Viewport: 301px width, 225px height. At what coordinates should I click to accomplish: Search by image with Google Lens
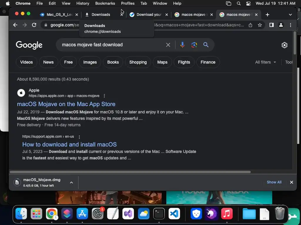[x=194, y=45]
